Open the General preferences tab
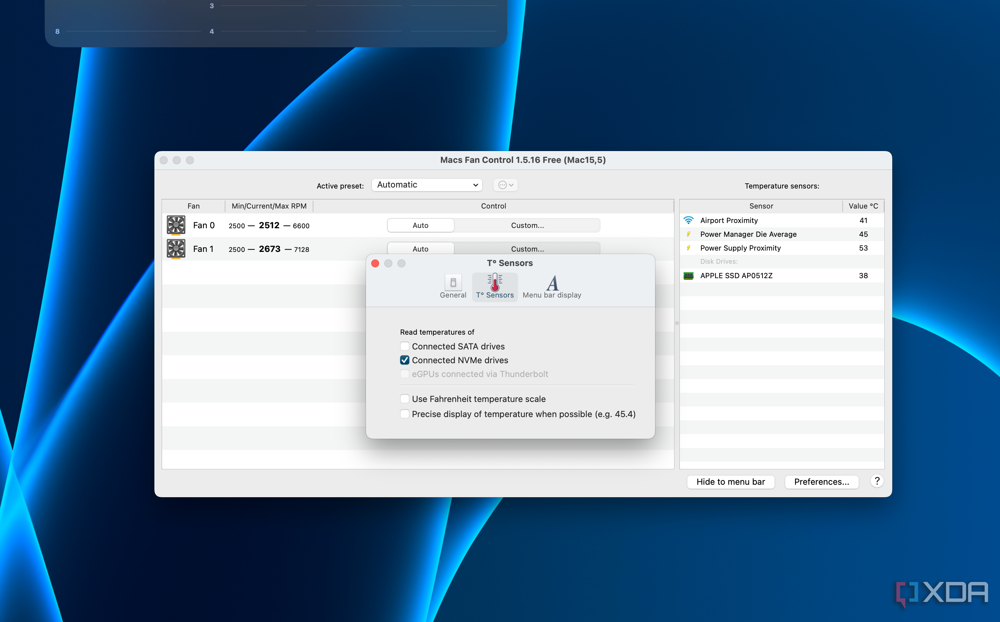This screenshot has height=622, width=1000. [x=453, y=286]
